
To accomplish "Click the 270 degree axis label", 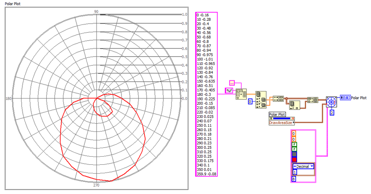I will 96,185.
